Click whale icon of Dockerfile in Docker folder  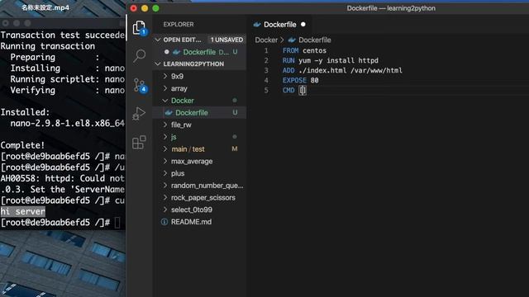point(169,113)
